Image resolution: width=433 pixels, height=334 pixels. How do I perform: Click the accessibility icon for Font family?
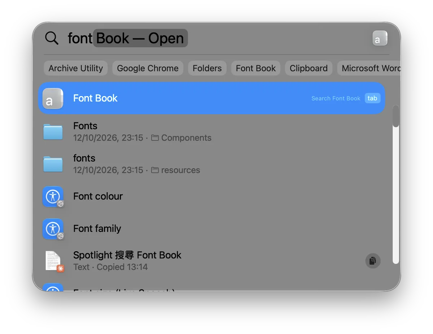53,229
